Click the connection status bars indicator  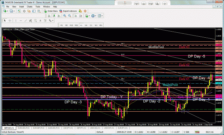pyautogui.click(x=197, y=132)
